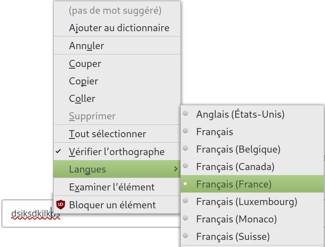Click Bloquer un élément entry

pos(112,205)
